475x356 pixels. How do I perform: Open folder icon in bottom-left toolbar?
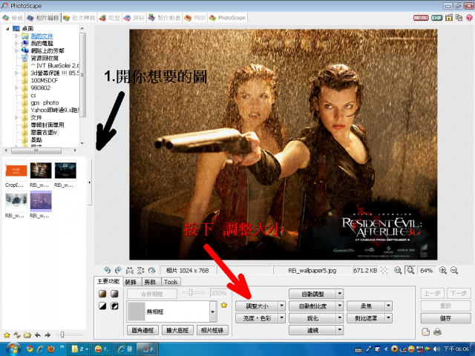(27, 334)
